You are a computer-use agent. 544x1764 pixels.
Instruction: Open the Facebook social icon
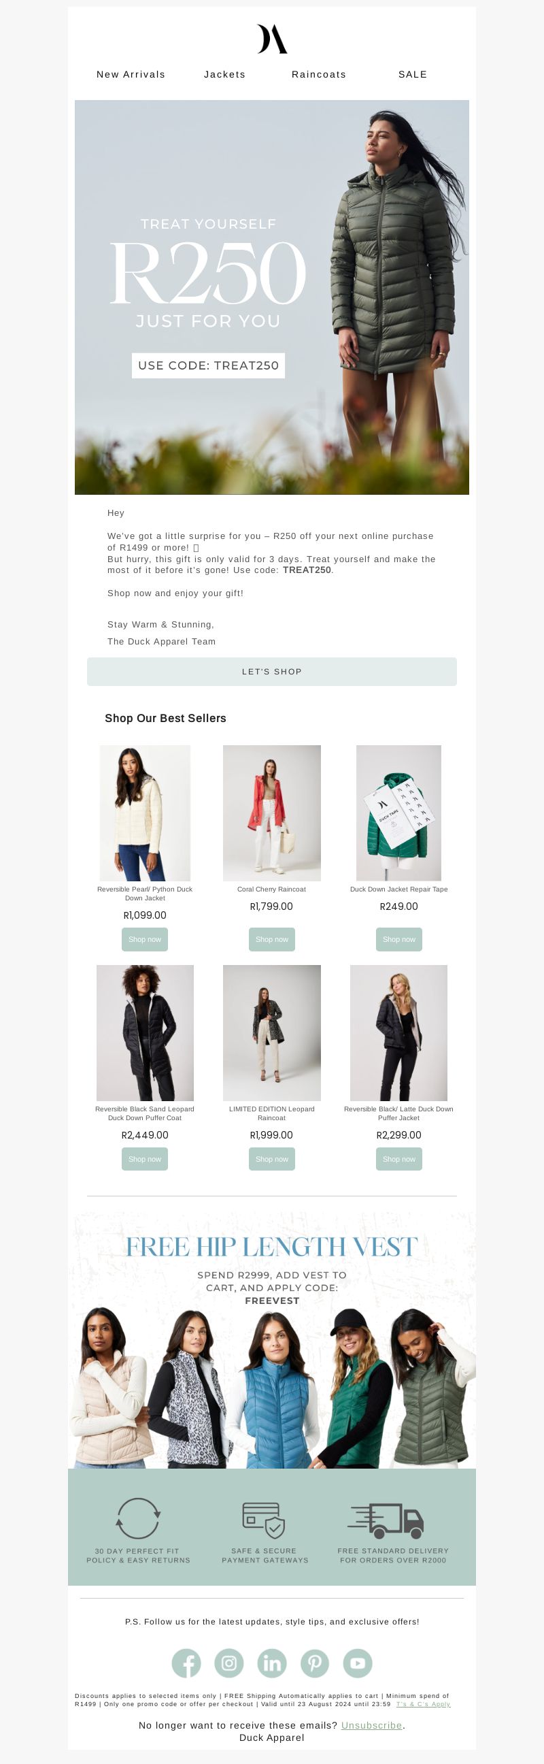pos(186,1663)
